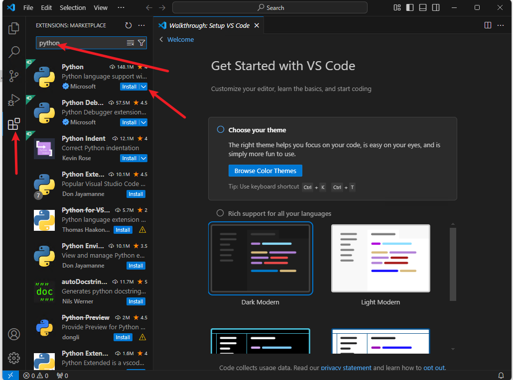This screenshot has height=380, width=513.
Task: Install autoDocstring by Nils Werner
Action: click(136, 301)
